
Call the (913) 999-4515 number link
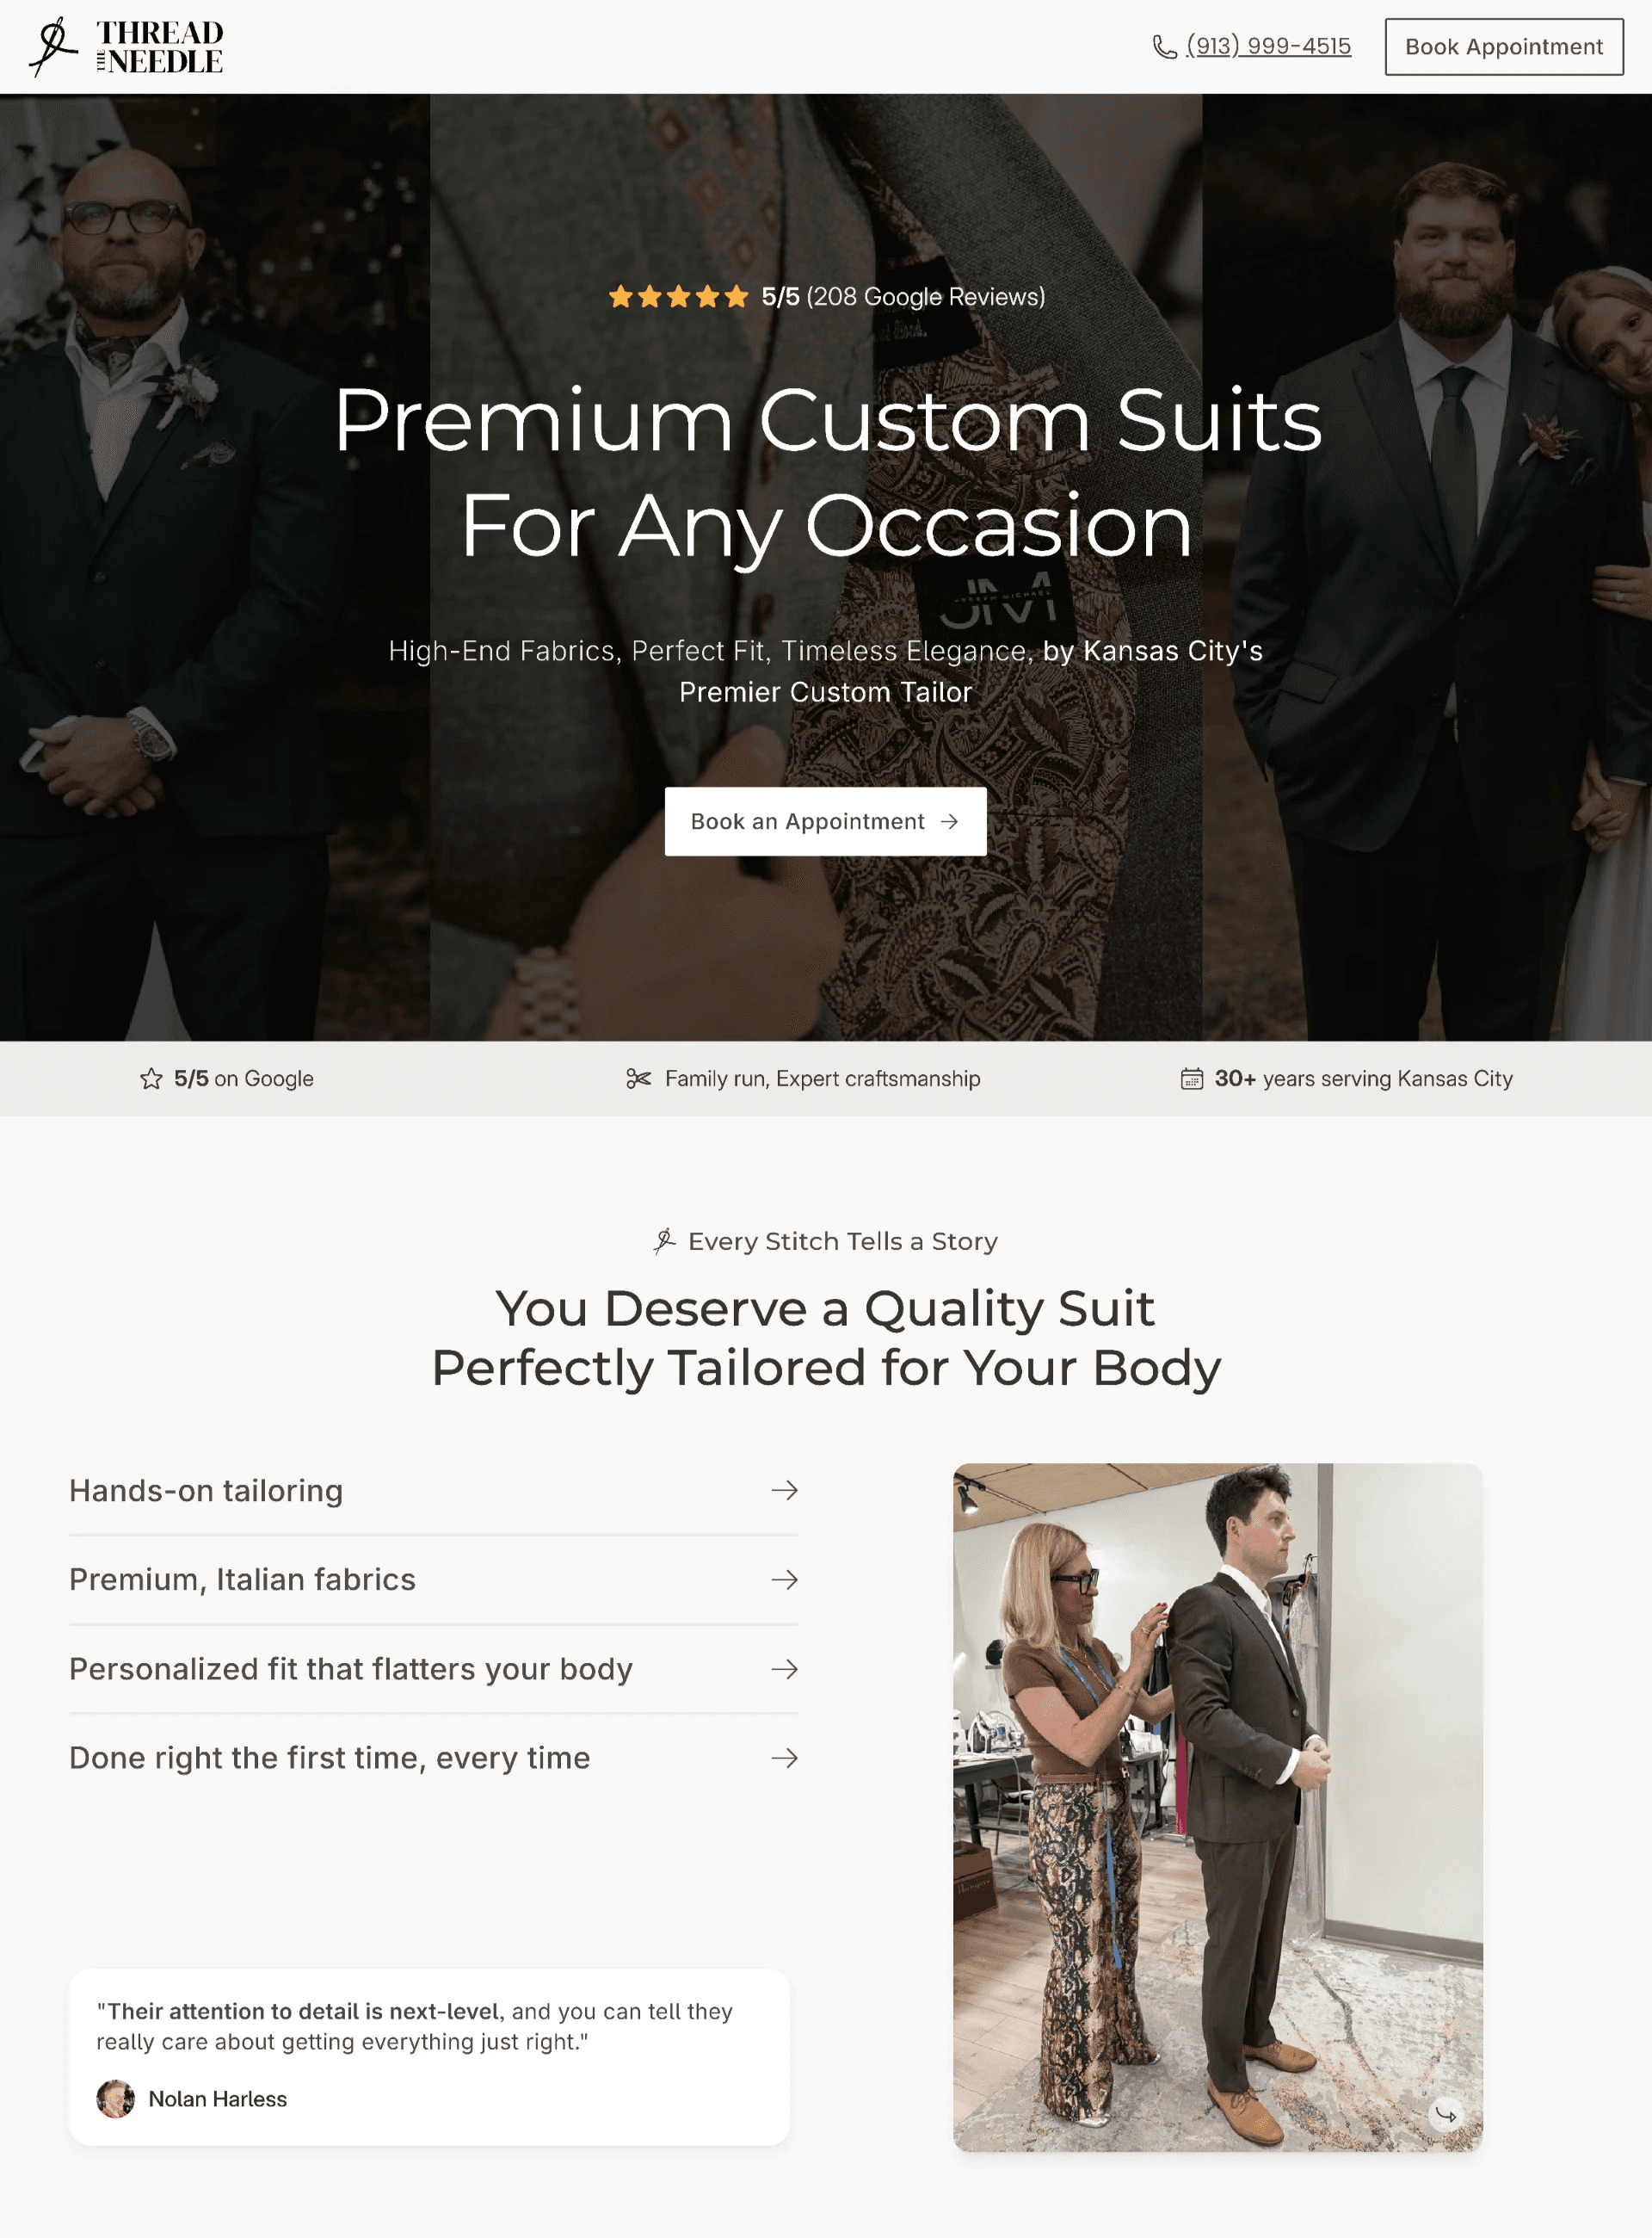tap(1268, 46)
